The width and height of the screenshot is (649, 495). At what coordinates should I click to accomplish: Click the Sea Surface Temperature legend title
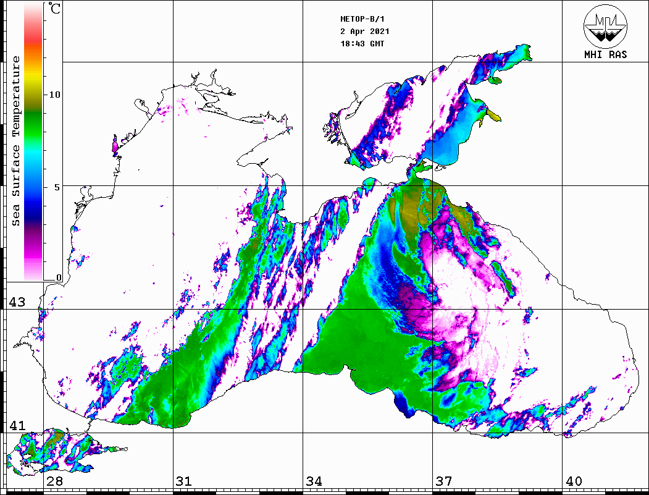[x=15, y=142]
